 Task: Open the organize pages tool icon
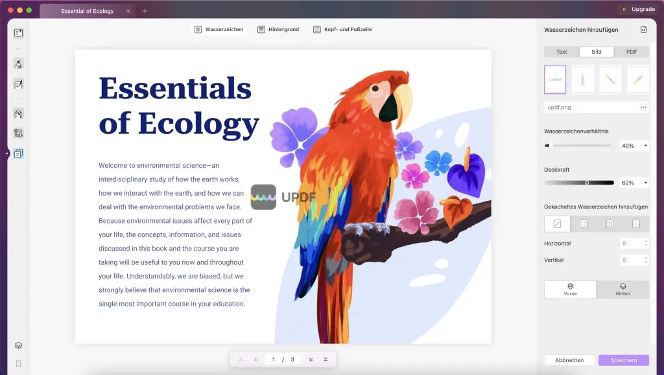18,132
